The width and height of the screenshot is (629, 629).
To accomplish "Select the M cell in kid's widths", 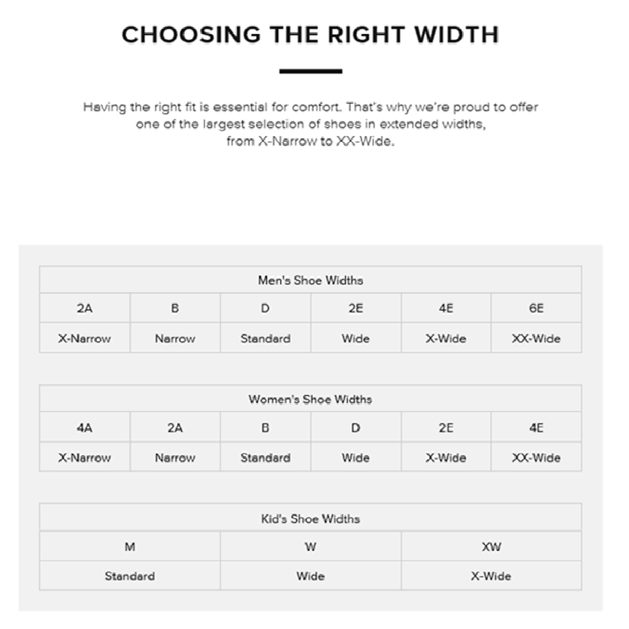I will (129, 547).
